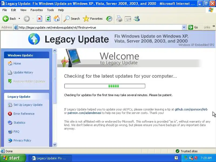Screen dimensions: 216x162
Task: Open the Edit menu
Action: (13, 10)
